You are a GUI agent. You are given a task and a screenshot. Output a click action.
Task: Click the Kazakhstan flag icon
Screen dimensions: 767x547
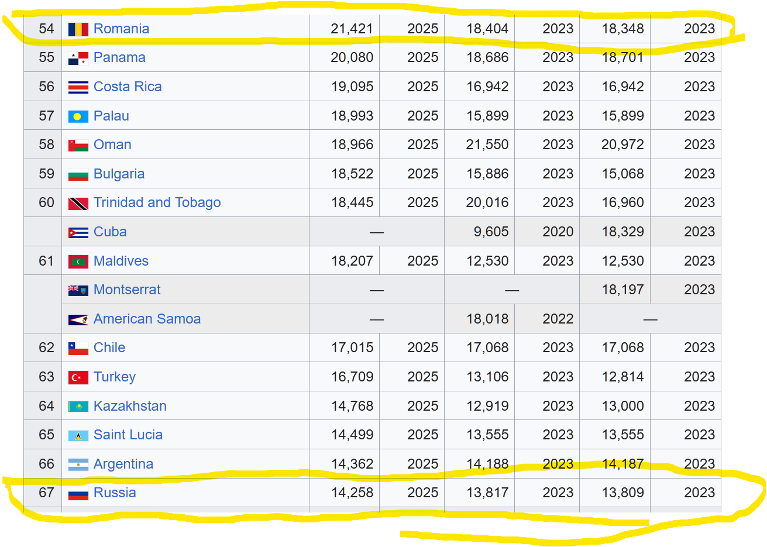[78, 407]
